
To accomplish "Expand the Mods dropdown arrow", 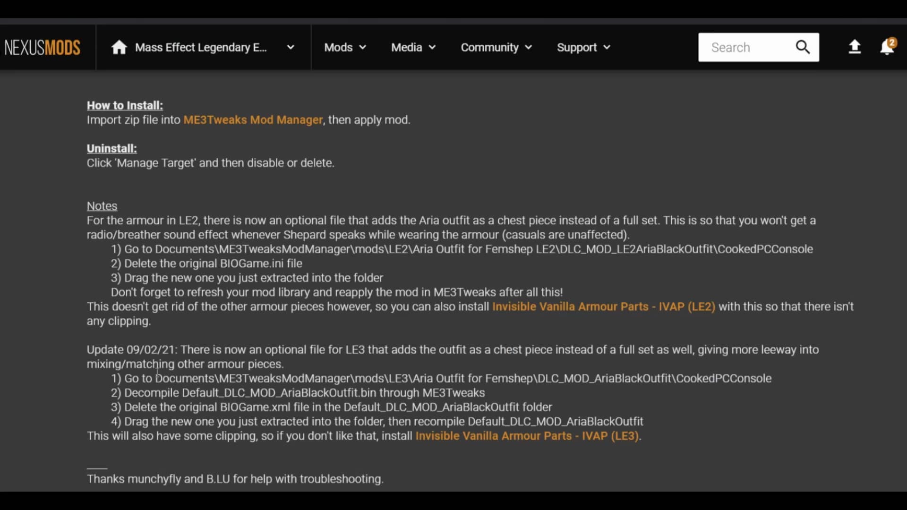I will pyautogui.click(x=362, y=47).
